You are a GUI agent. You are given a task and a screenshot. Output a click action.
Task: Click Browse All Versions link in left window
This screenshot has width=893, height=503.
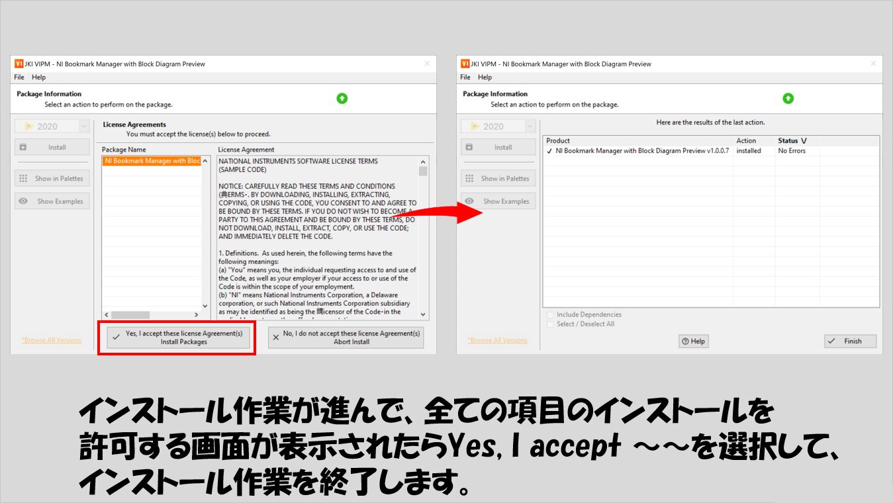[x=52, y=340]
